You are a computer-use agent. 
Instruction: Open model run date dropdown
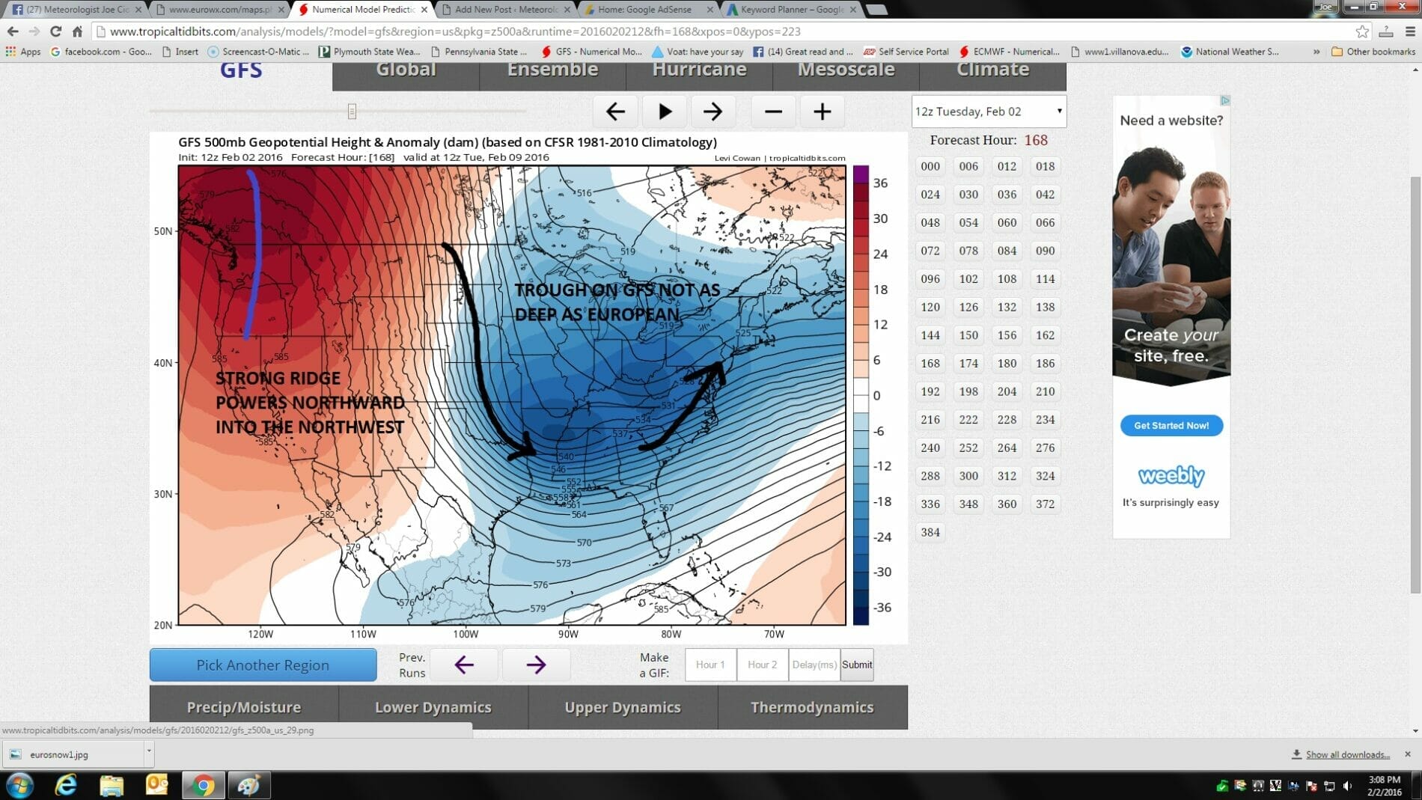click(988, 112)
